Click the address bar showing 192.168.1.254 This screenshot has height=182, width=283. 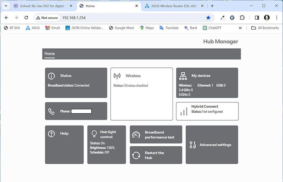click(124, 18)
